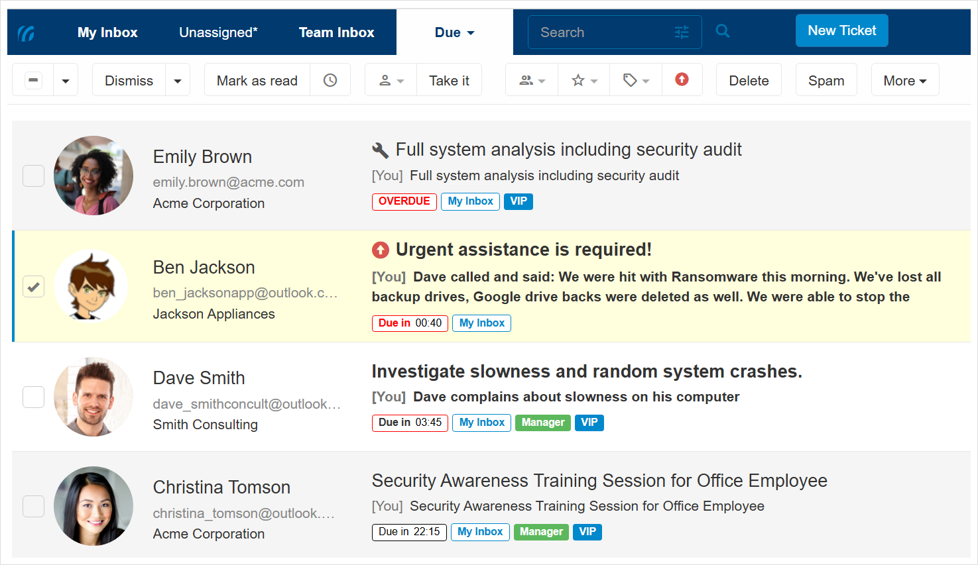
Task: Click the red urgent priority arrow icon
Action: click(682, 79)
